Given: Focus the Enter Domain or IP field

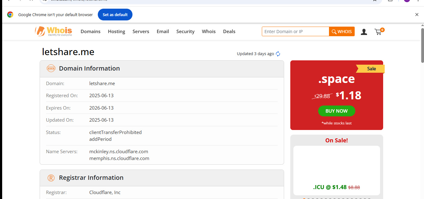Looking at the screenshot, I should point(295,32).
